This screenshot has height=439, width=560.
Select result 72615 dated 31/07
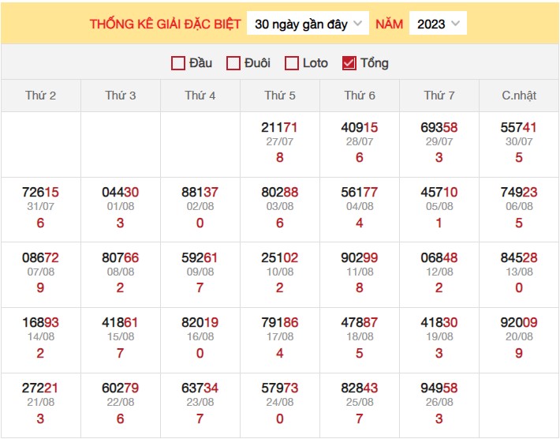pyautogui.click(x=41, y=193)
